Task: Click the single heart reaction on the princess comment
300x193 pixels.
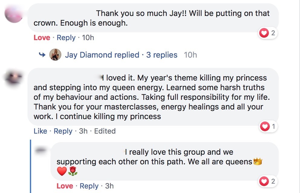Action: tap(268, 127)
